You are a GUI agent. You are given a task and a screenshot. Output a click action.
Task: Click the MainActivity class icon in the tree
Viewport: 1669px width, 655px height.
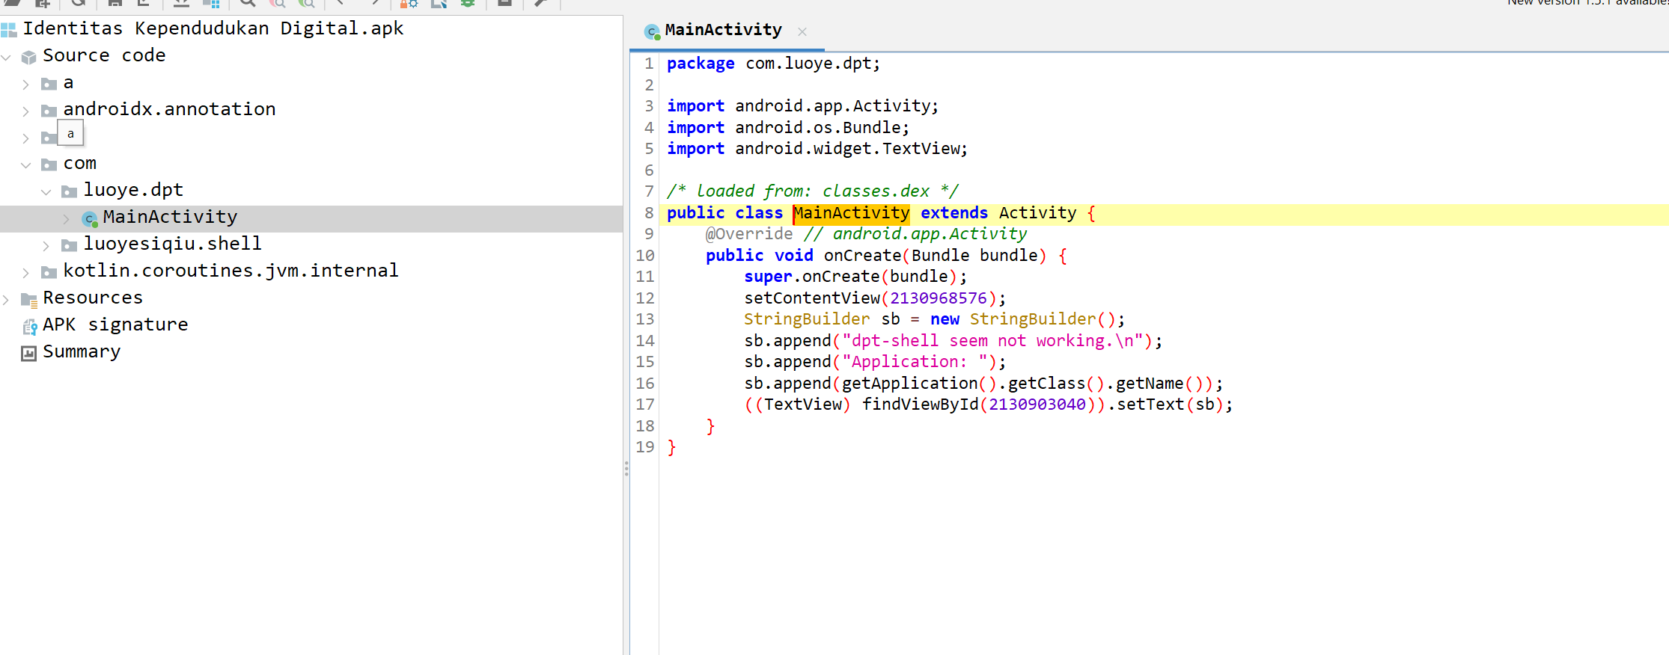coord(90,218)
